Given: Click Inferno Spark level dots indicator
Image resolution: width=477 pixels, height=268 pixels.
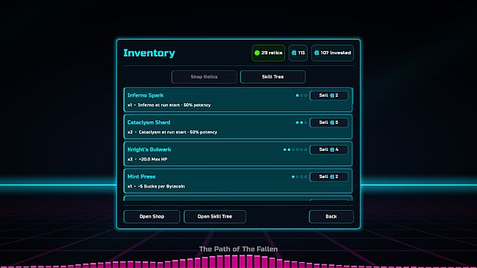Looking at the screenshot, I should tap(301, 95).
